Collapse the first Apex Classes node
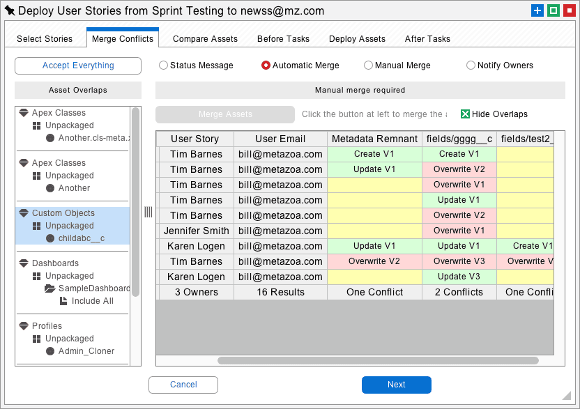580x409 pixels. click(24, 113)
